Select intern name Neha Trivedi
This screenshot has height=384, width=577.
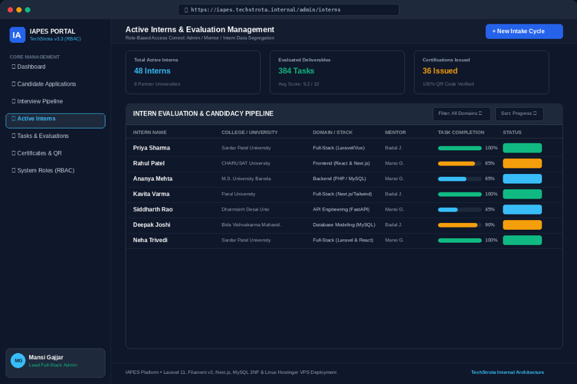click(150, 240)
